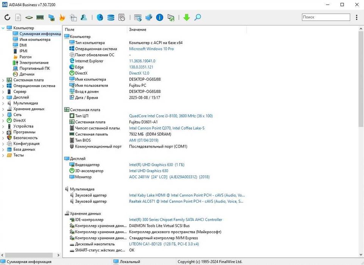Viewport: 364px width, 265px height.
Task: Open the Разгон tree item
Action: coord(25,57)
